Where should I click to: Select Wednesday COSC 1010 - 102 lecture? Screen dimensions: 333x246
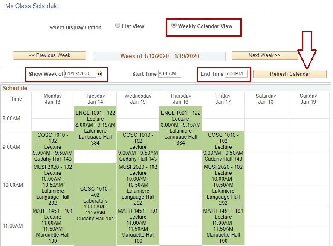[138, 147]
